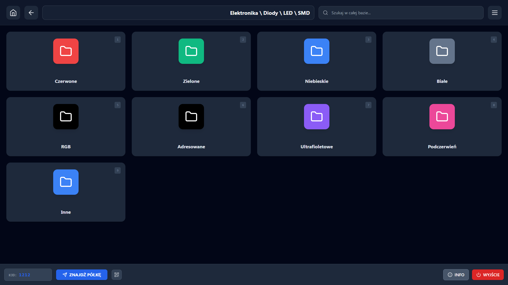Open the green Zielone folder icon
Image resolution: width=508 pixels, height=285 pixels.
[x=191, y=51]
